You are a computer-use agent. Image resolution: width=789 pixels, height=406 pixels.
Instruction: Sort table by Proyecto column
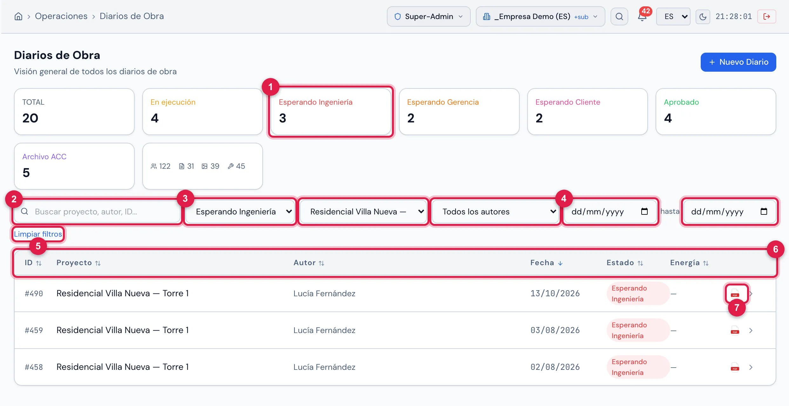tap(78, 263)
